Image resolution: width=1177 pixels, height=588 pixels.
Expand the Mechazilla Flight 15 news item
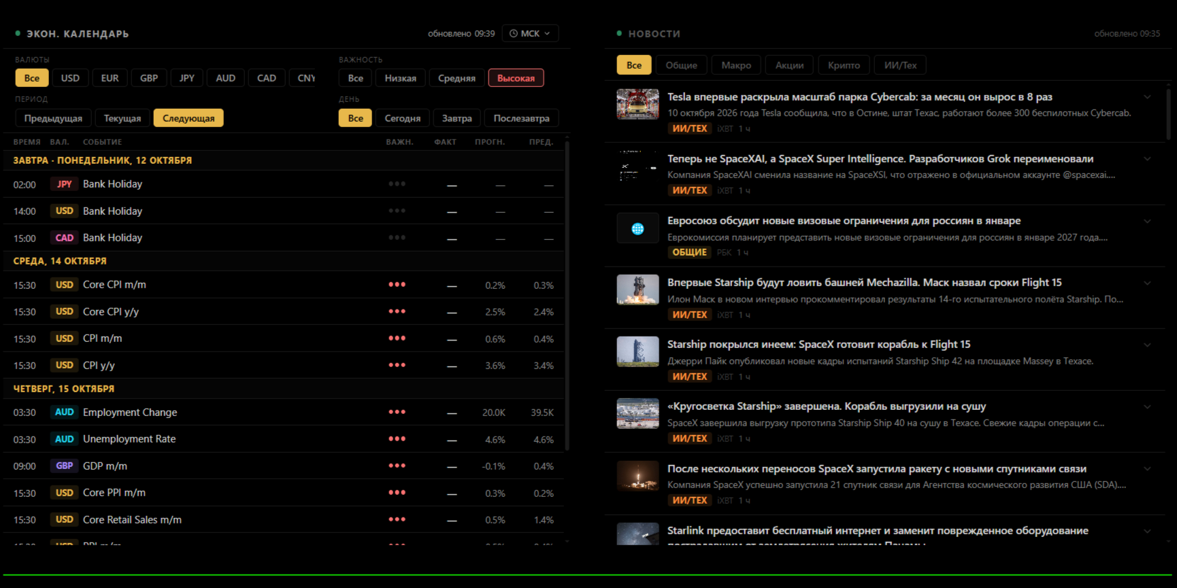click(x=1147, y=283)
